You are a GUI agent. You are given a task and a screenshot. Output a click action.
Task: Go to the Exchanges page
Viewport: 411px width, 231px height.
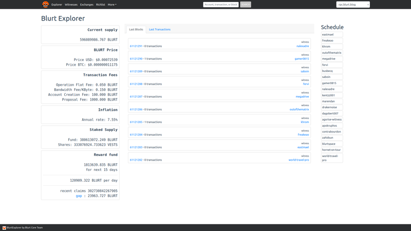87,5
